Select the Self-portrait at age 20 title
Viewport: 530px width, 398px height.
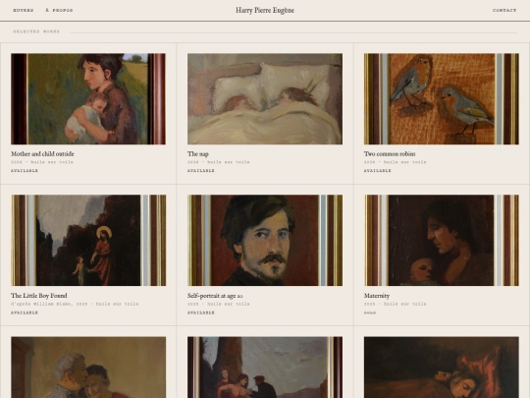[215, 296]
